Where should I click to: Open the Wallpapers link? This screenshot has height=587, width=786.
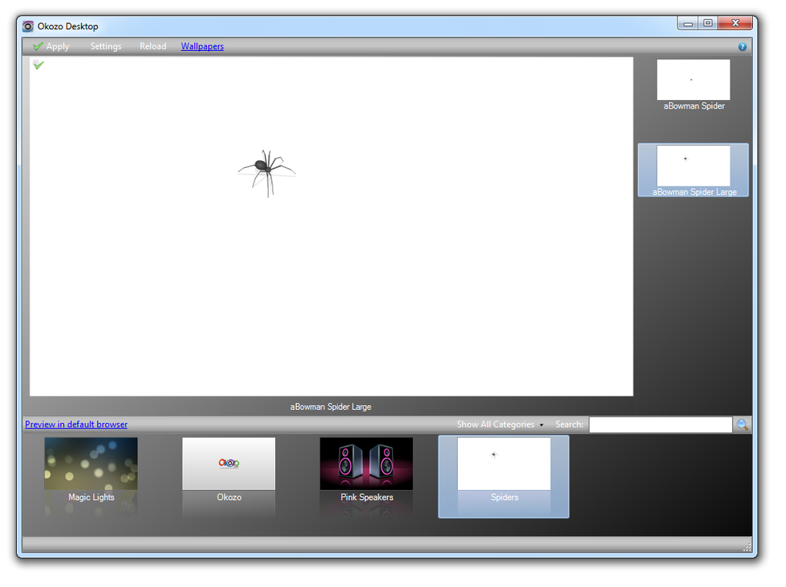[x=202, y=47]
